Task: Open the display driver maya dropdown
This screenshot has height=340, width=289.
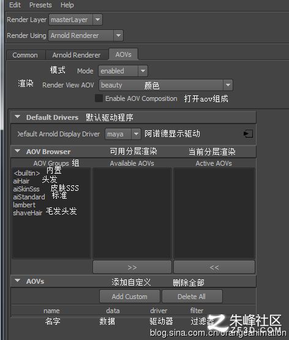Action: [123, 134]
